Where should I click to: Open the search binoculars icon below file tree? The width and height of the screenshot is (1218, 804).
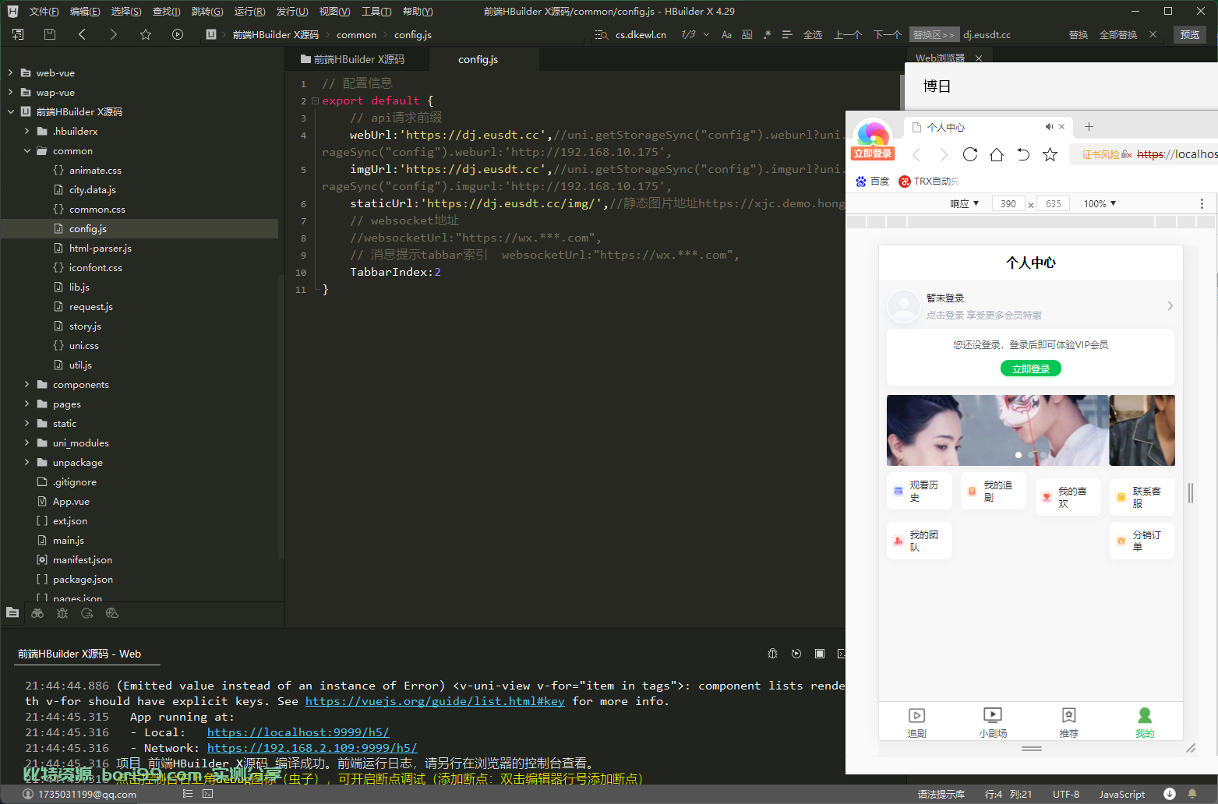(37, 613)
